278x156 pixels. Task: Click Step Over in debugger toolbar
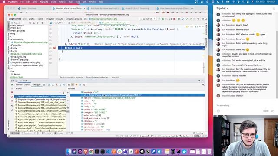click(49, 85)
